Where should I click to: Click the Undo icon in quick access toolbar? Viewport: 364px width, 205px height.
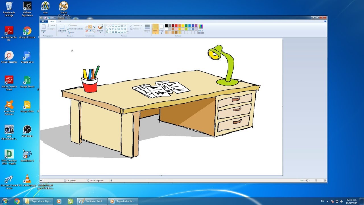pyautogui.click(x=49, y=18)
